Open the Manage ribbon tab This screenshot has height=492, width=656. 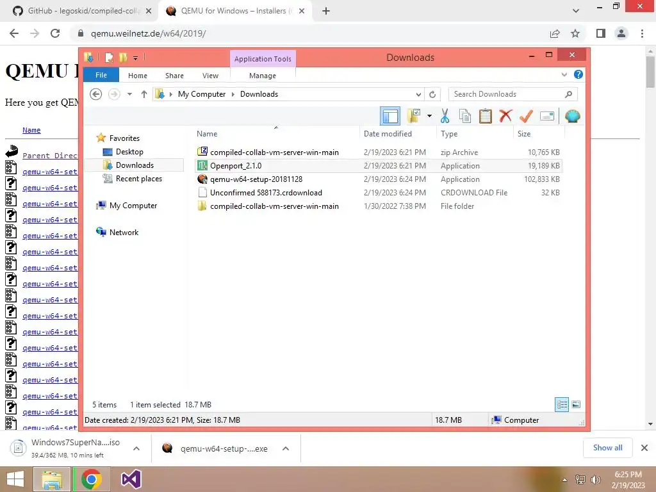(x=263, y=76)
